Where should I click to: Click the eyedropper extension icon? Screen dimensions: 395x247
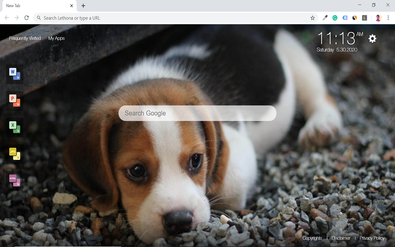[x=325, y=18]
